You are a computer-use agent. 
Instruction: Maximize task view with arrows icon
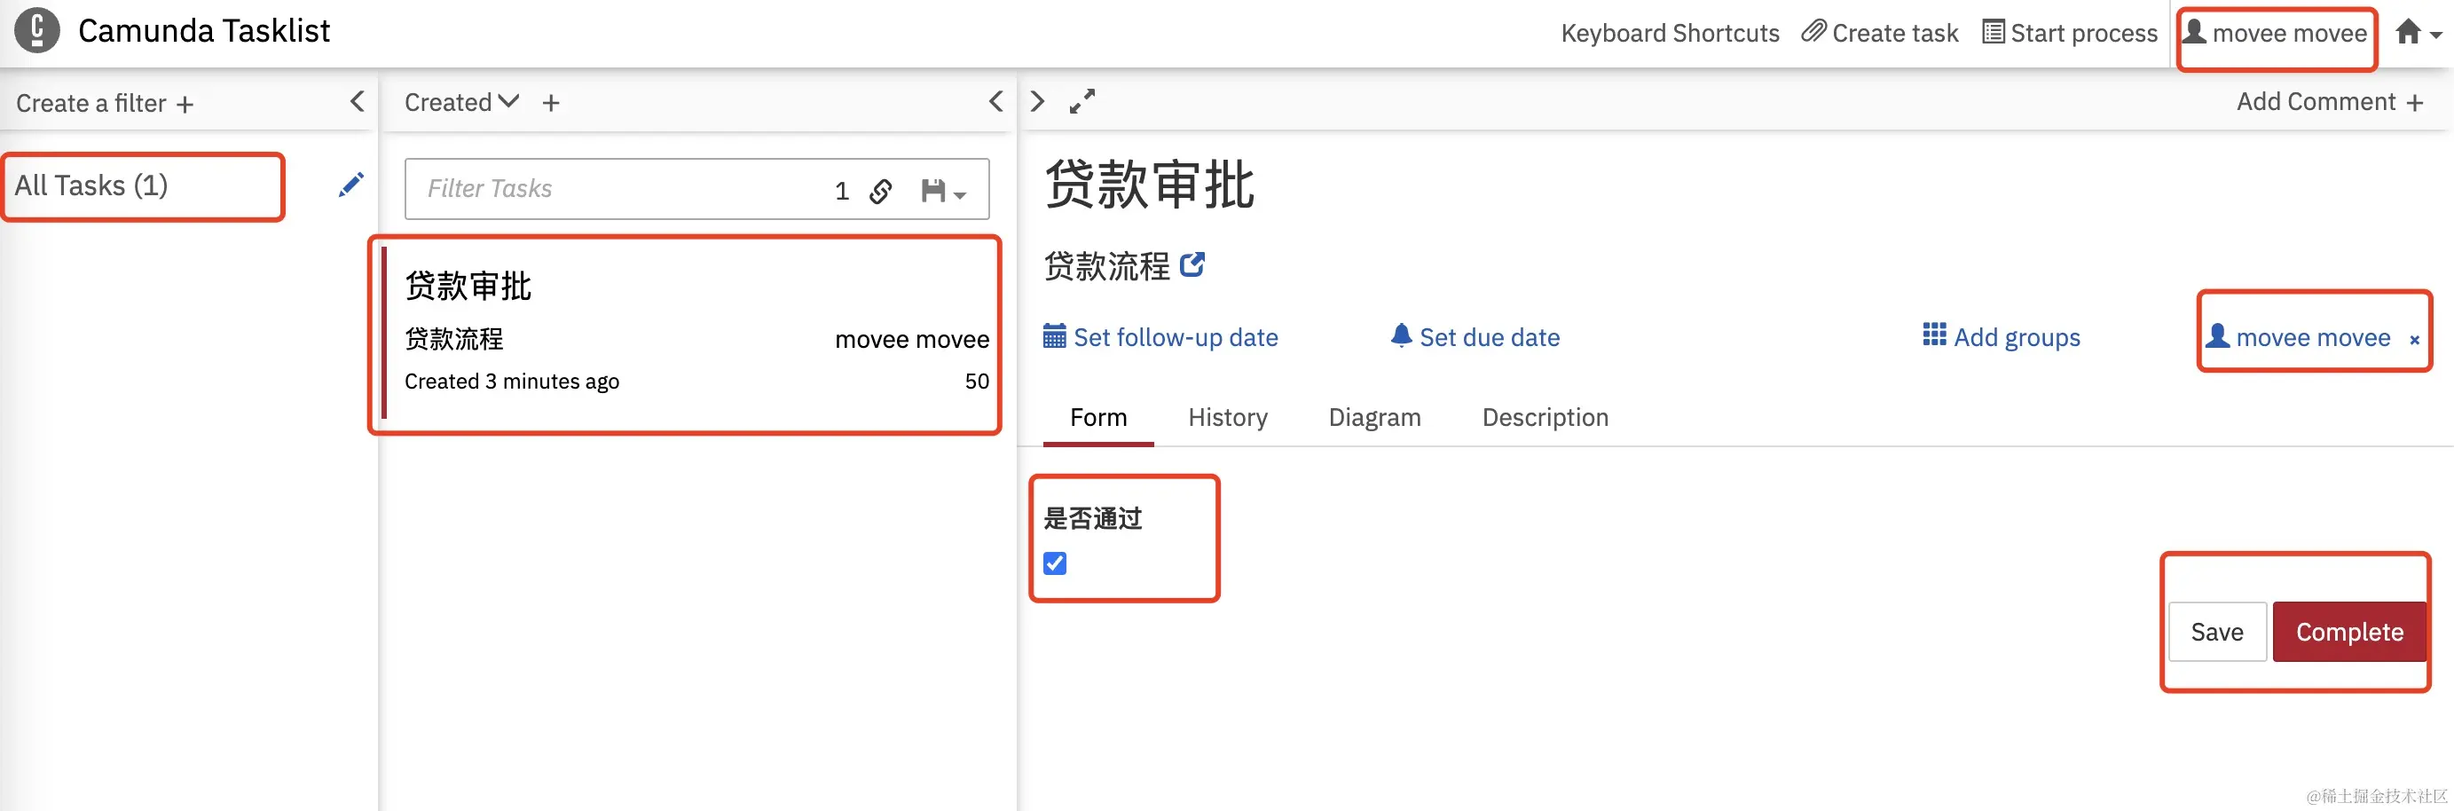[x=1082, y=101]
